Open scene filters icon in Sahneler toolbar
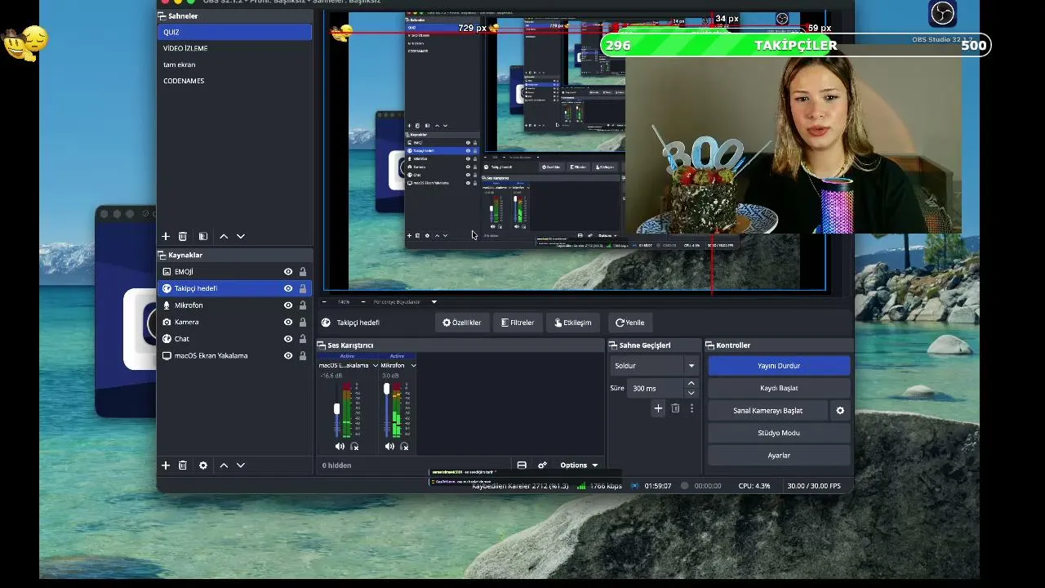 click(x=203, y=236)
